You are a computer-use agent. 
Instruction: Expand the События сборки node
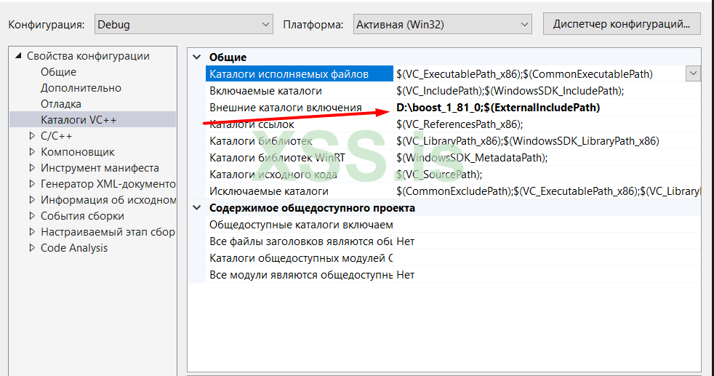coord(32,216)
